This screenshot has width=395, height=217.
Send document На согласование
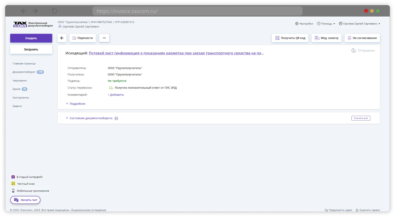[x=362, y=38]
